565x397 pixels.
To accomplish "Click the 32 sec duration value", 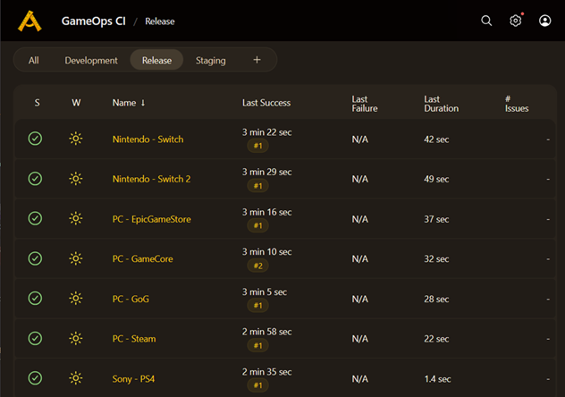I will click(x=436, y=259).
